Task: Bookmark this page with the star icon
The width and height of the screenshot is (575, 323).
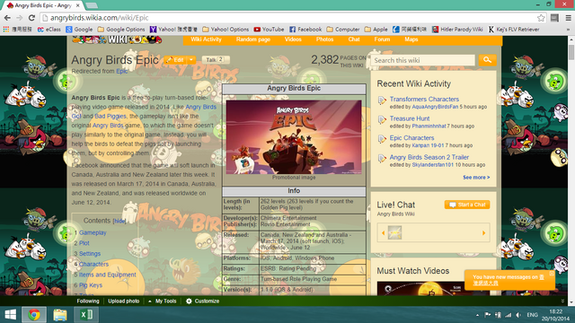Action: click(541, 18)
